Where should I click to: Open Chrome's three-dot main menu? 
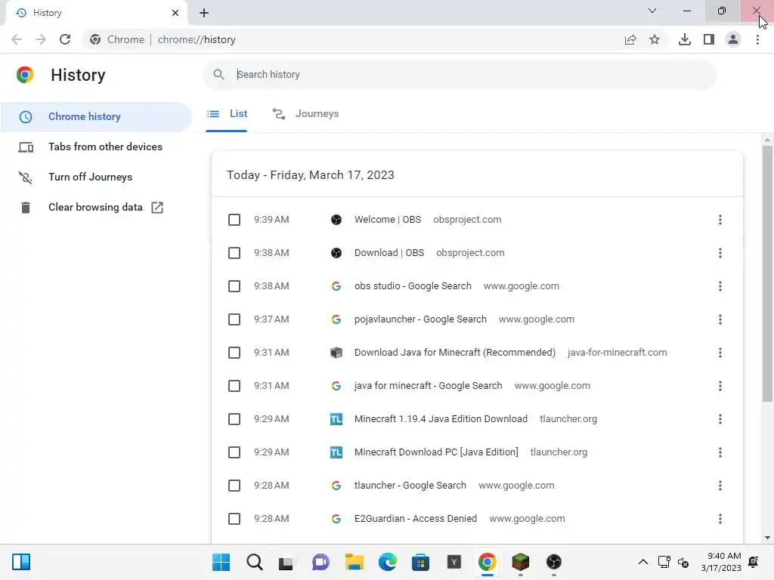[757, 39]
